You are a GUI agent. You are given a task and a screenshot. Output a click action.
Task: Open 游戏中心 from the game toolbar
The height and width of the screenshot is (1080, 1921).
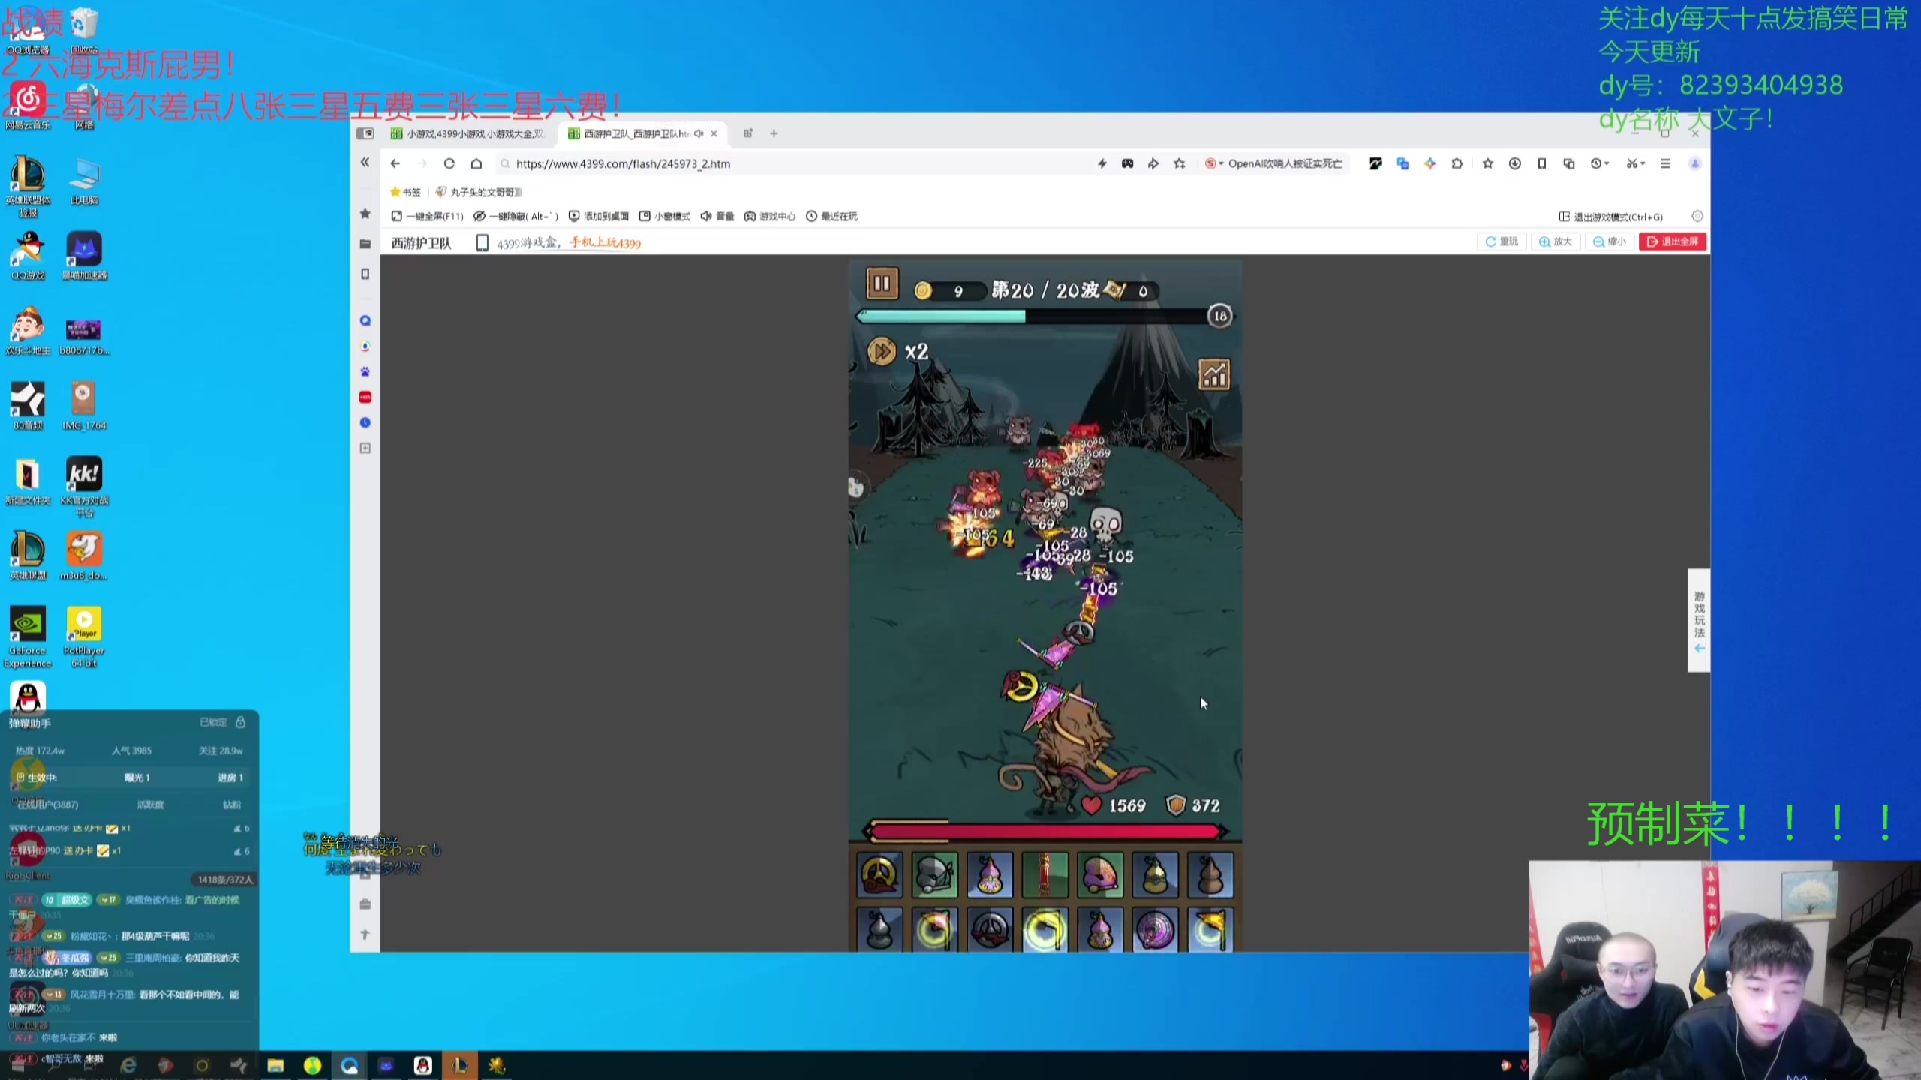(x=769, y=216)
